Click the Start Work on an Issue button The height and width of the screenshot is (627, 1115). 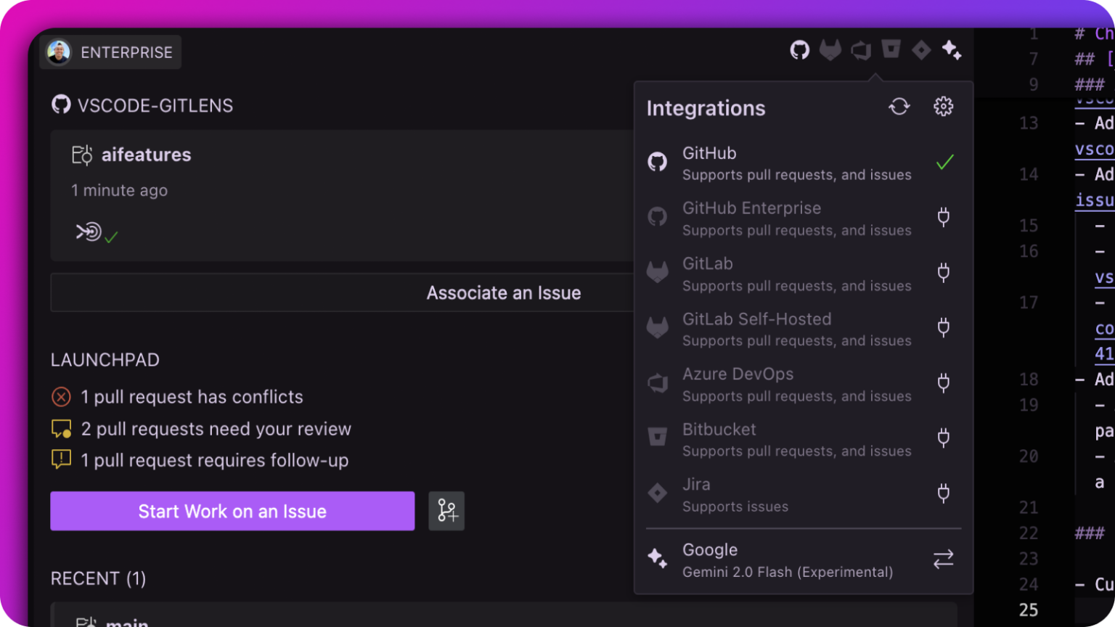click(232, 511)
